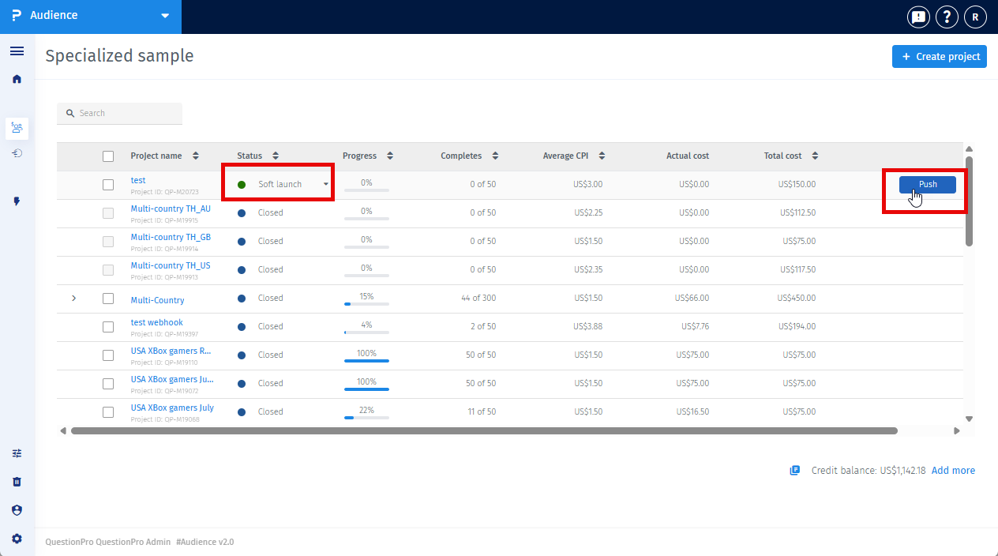Open the test project link
Viewport: 998px width, 556px height.
coord(138,180)
